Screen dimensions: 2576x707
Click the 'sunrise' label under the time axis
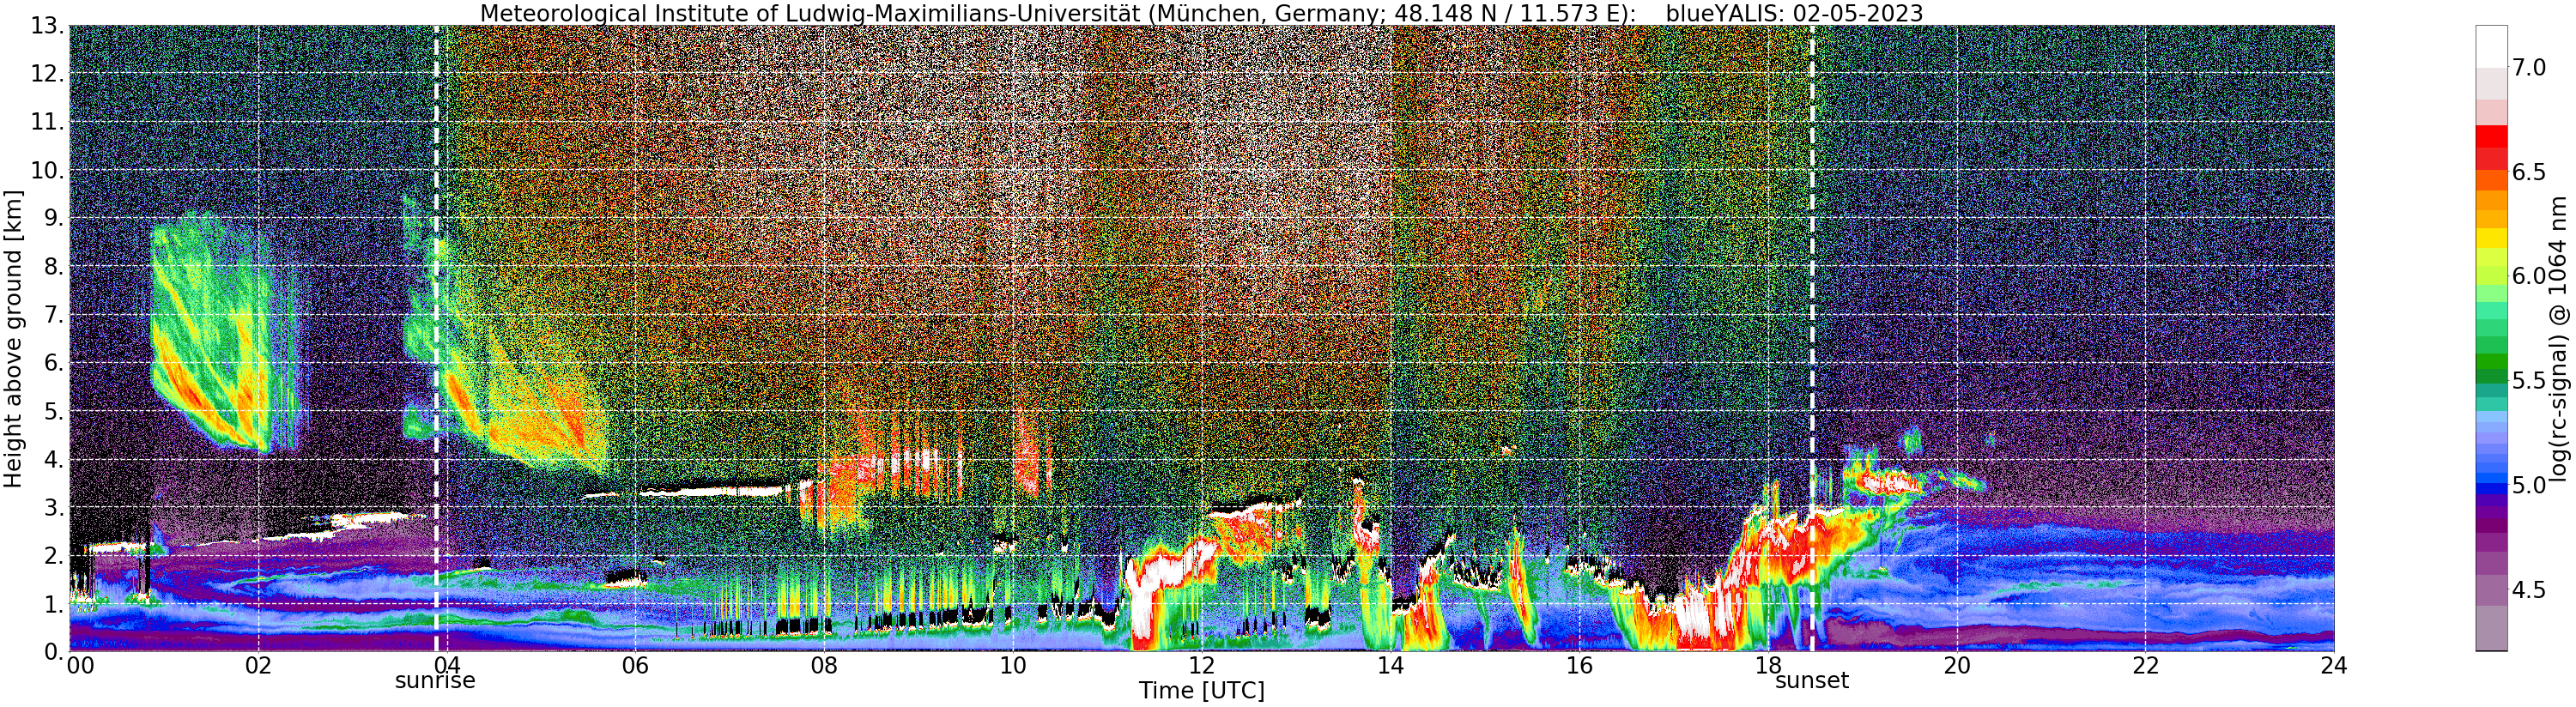point(435,681)
